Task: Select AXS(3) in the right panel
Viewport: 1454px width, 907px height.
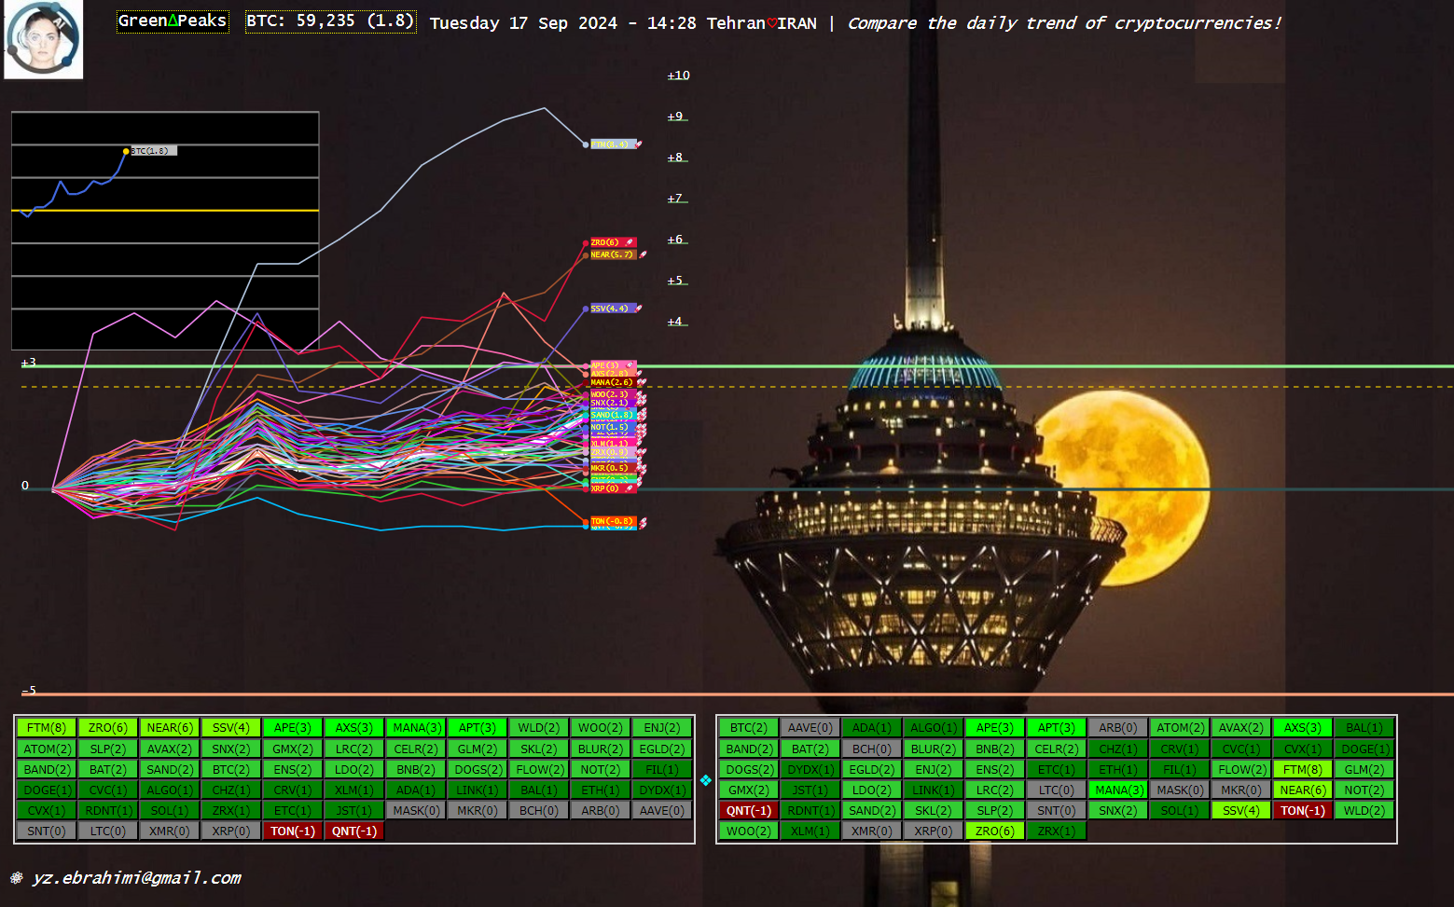Action: click(1303, 728)
